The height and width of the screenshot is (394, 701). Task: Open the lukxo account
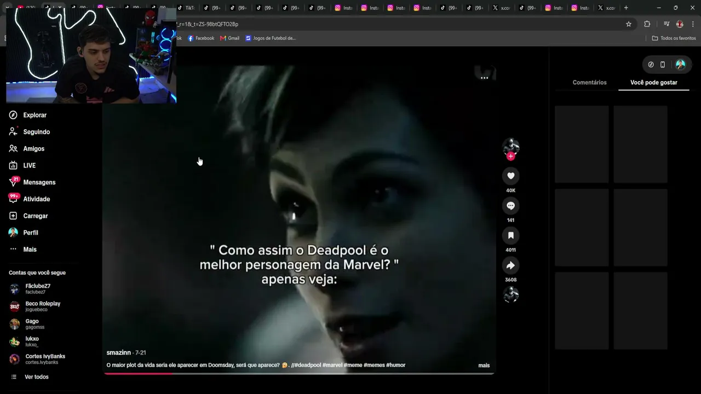click(x=24, y=341)
